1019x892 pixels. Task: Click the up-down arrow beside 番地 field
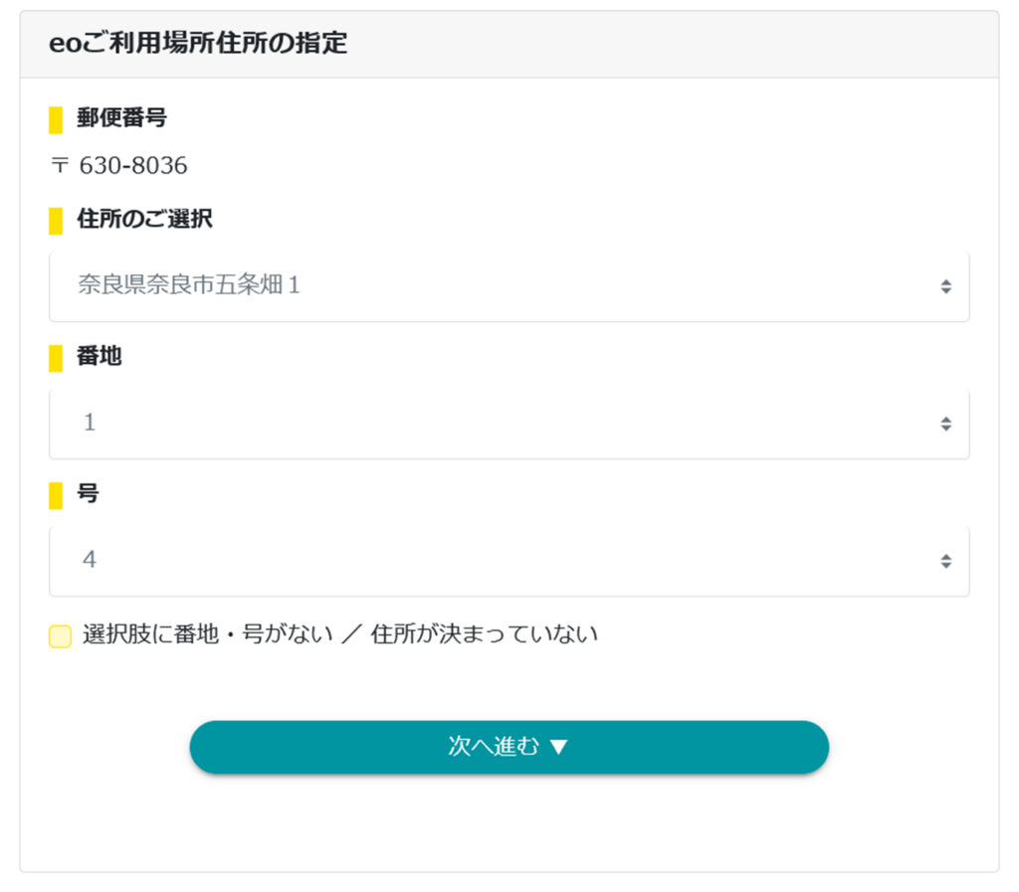pos(945,423)
